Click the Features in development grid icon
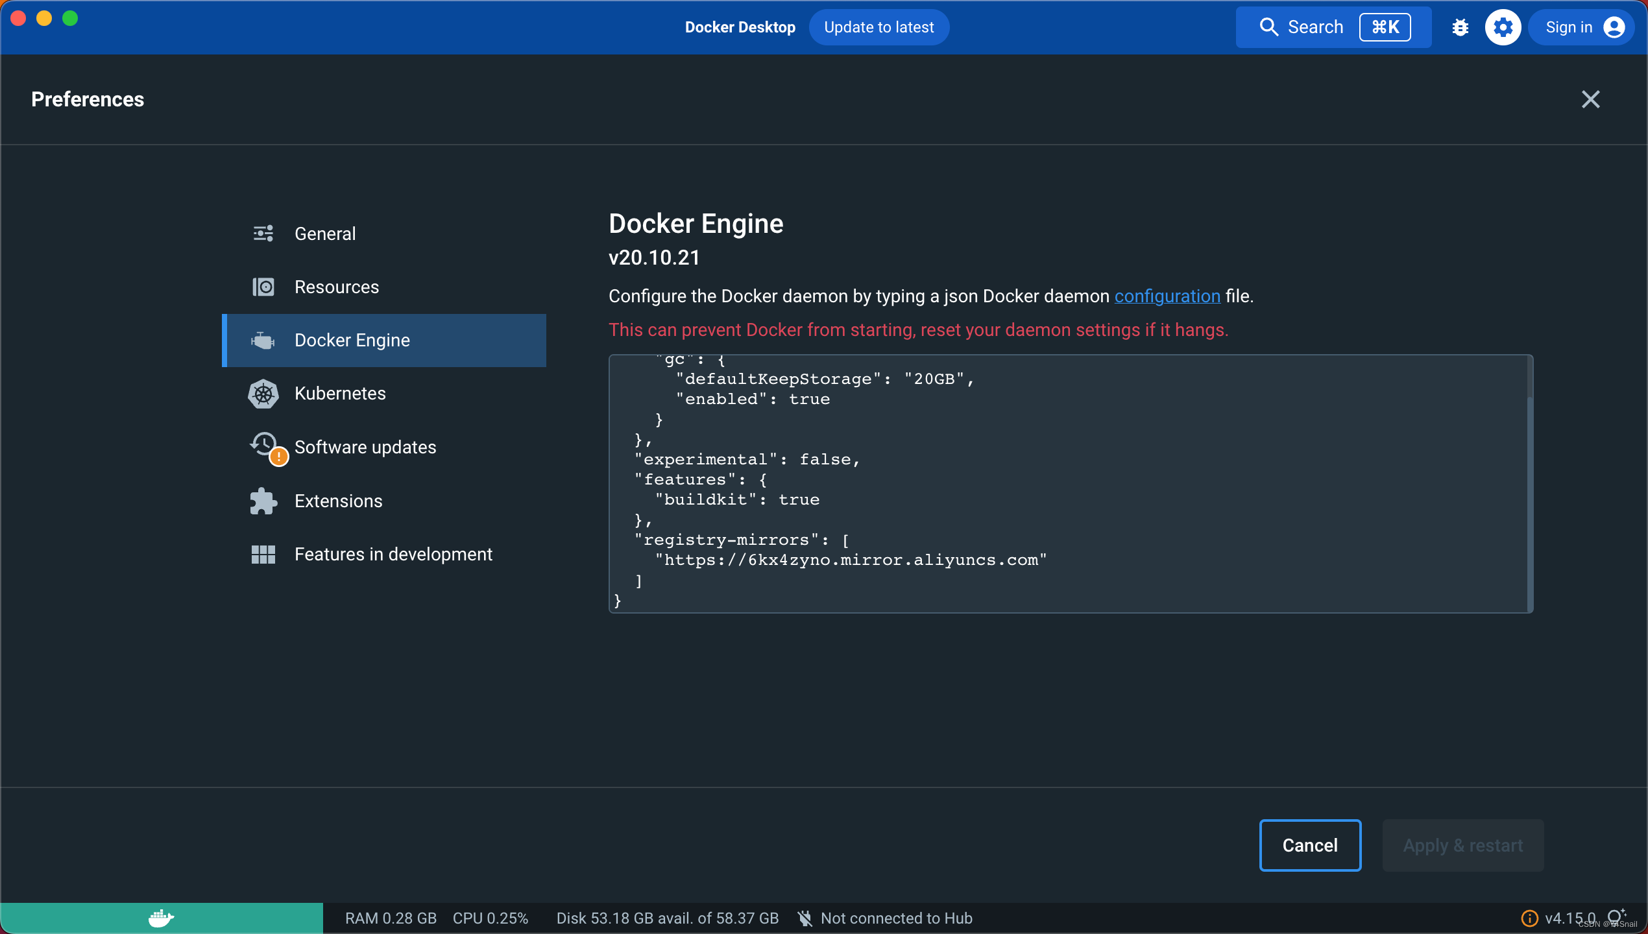Viewport: 1648px width, 934px height. click(x=263, y=554)
